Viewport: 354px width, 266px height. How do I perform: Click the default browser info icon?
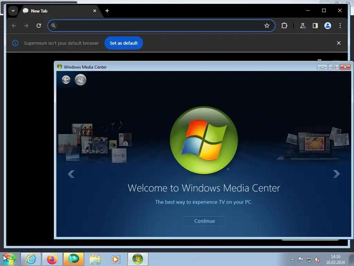coord(15,43)
